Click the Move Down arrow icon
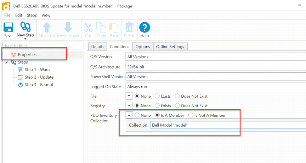 tap(68, 27)
